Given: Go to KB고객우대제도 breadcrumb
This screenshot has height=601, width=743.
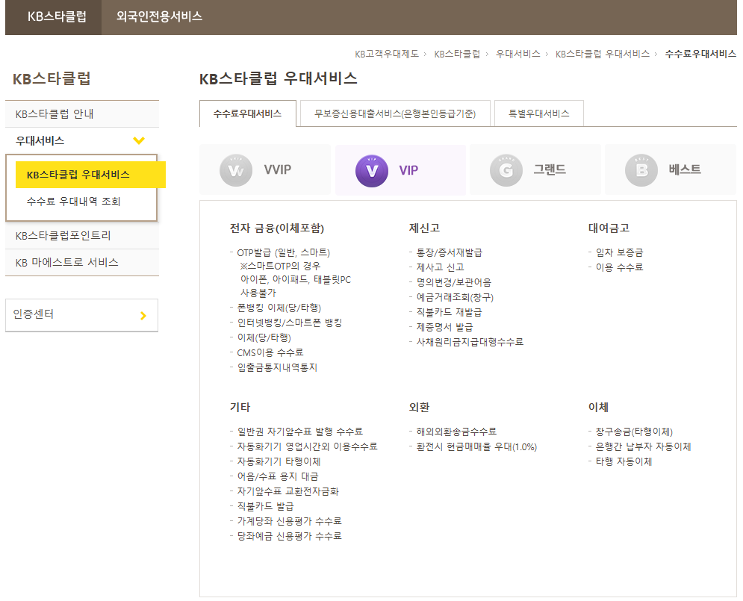Looking at the screenshot, I should coord(387,54).
